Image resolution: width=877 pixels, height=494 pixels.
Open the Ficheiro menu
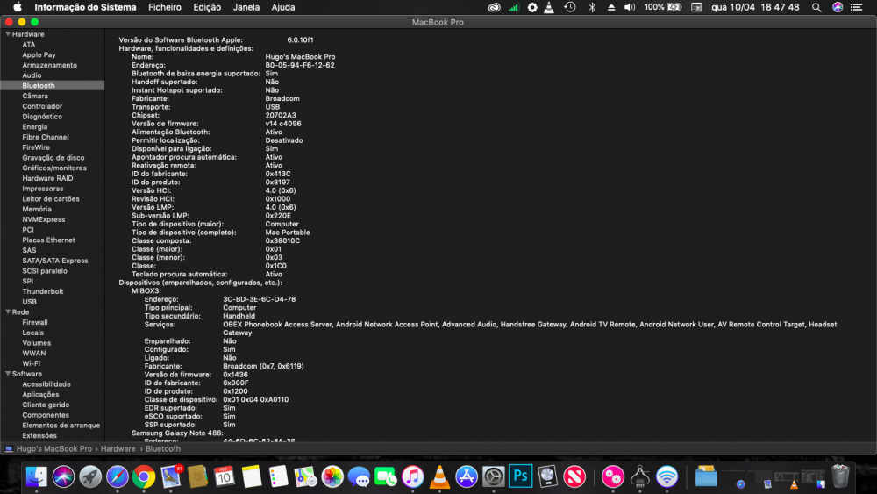pyautogui.click(x=165, y=7)
